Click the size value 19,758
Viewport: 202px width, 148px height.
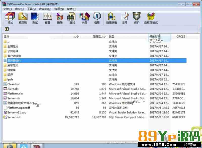pos(74,89)
